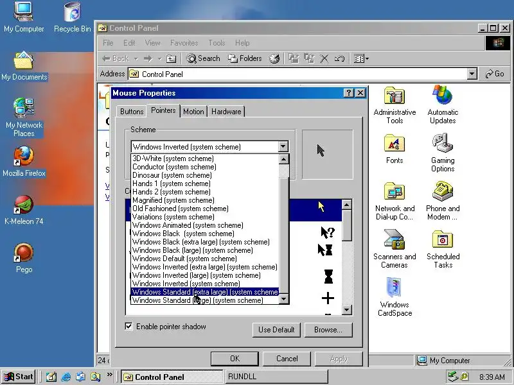The image size is (514, 385).
Task: Click the RUNDLL taskbar button
Action: 276,377
